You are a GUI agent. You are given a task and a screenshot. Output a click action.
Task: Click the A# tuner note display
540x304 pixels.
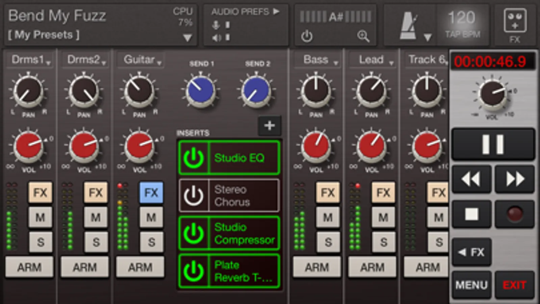336,17
